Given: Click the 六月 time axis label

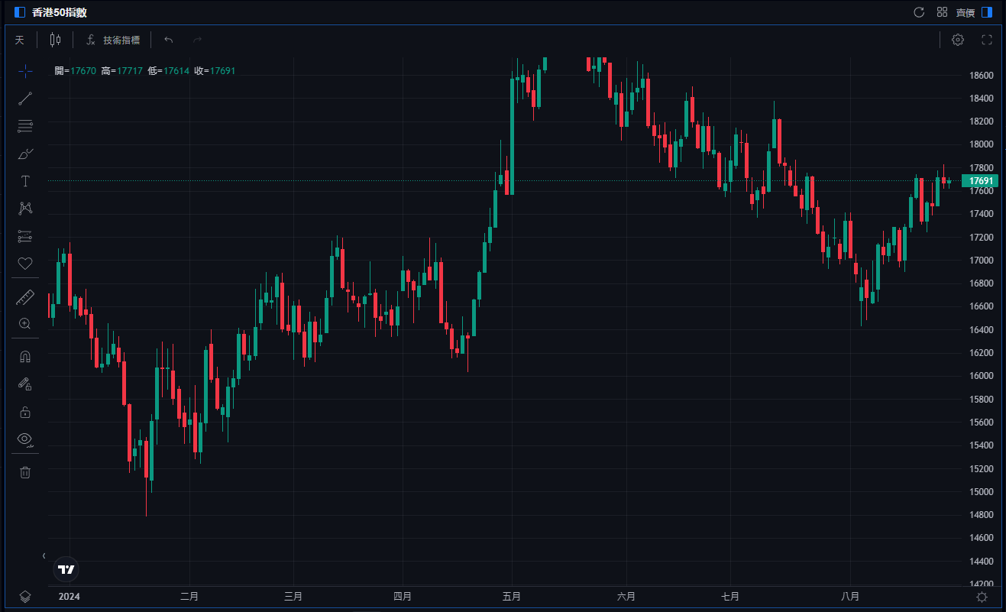Looking at the screenshot, I should coord(626,597).
